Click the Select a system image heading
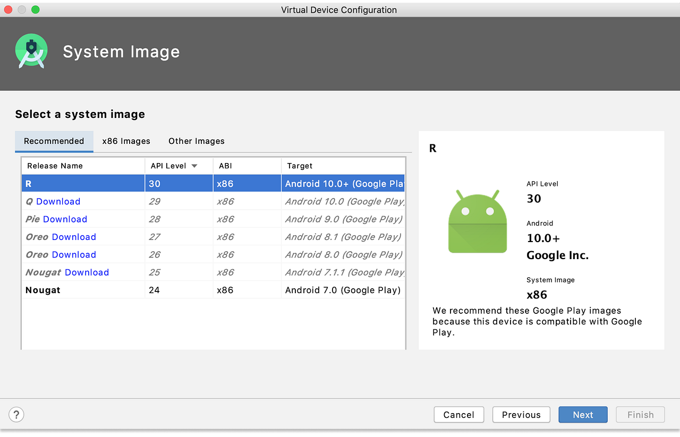 pyautogui.click(x=80, y=114)
